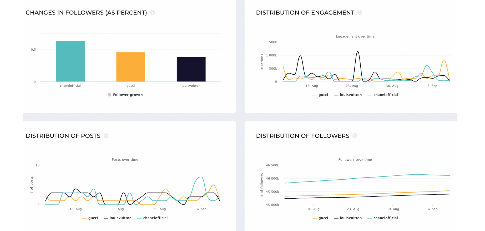Viewport: 485px width, 231px height.
Task: Click the Engagement over time chart title
Action: pyautogui.click(x=355, y=36)
